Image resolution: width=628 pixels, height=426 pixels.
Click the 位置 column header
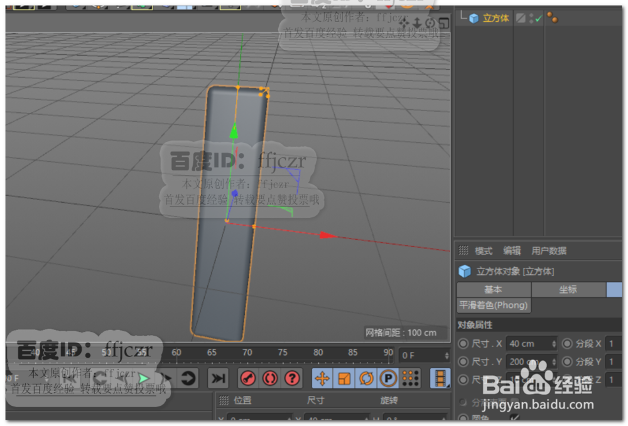coord(242,400)
